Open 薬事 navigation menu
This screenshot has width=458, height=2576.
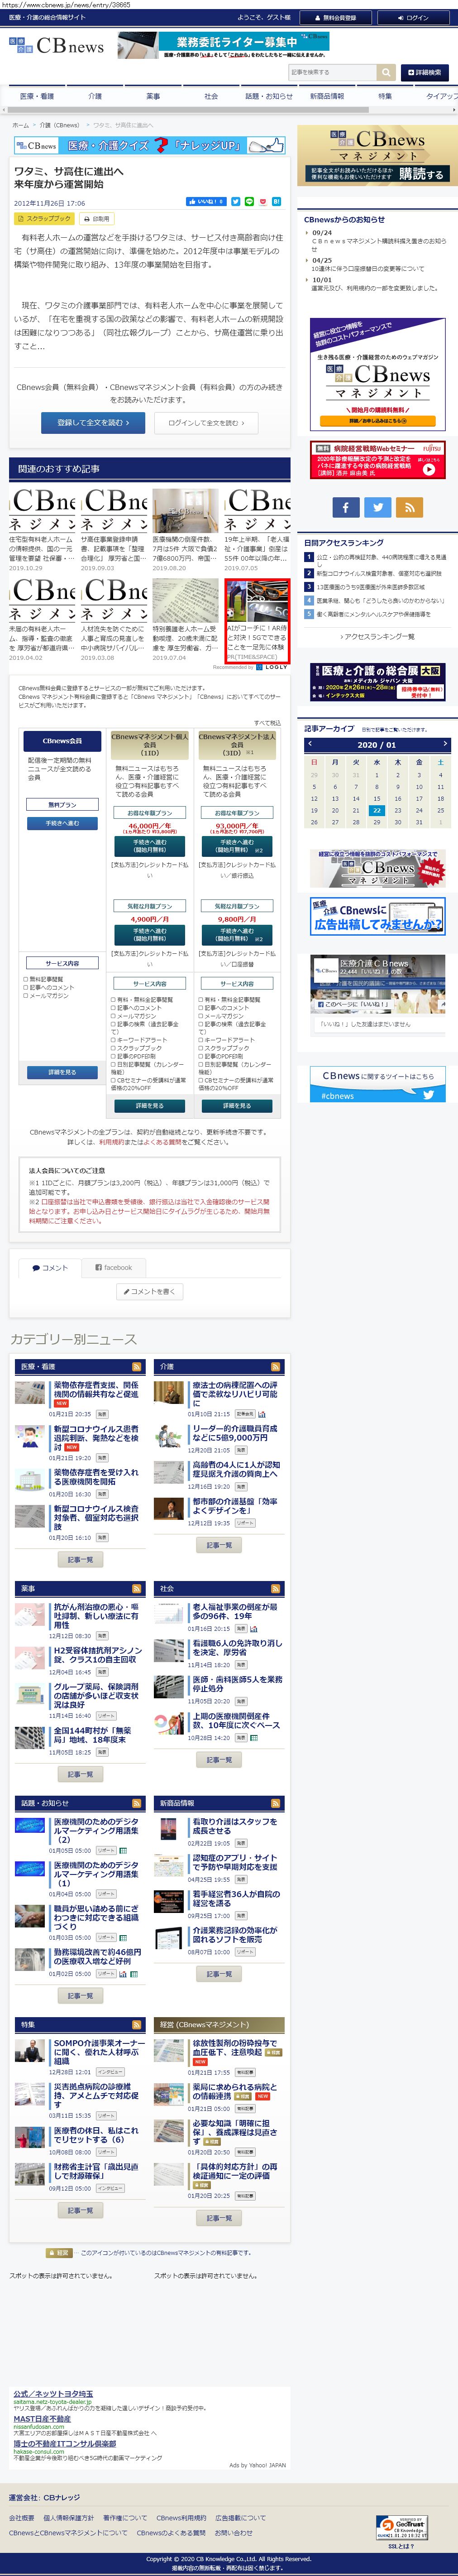click(153, 96)
